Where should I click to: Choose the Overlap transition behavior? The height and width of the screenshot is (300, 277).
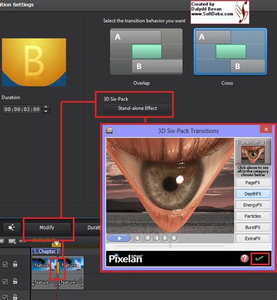point(146,51)
